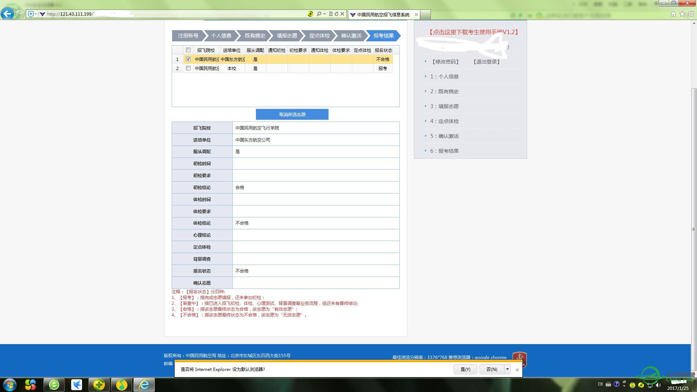Expand the 否(N) button dropdown arrow
This screenshot has width=697, height=392.
[x=507, y=369]
